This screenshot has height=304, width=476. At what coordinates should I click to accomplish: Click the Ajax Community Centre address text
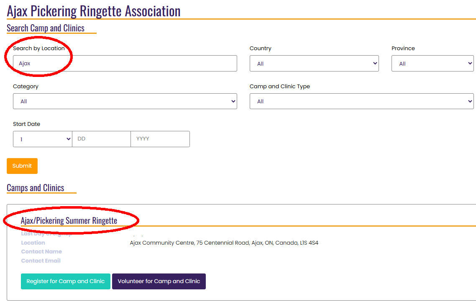(224, 243)
